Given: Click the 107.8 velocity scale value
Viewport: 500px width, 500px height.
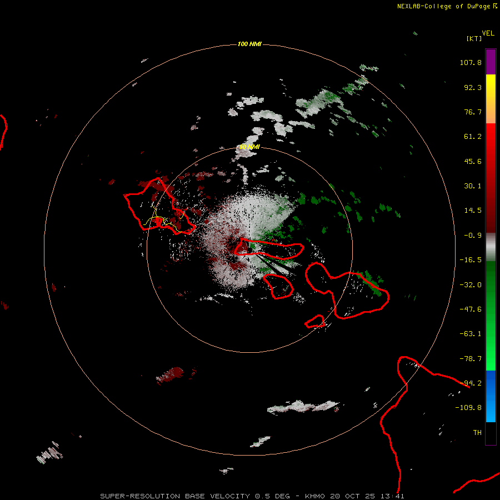Looking at the screenshot, I should click(471, 62).
